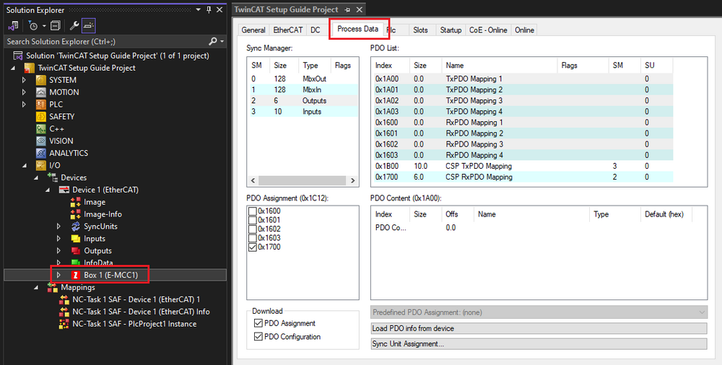This screenshot has height=365, width=722.
Task: Click the Sync Manager scrollbar right arrow
Action: [353, 181]
